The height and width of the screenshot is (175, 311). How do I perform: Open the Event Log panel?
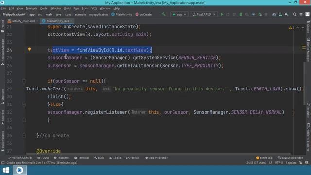tap(264, 158)
